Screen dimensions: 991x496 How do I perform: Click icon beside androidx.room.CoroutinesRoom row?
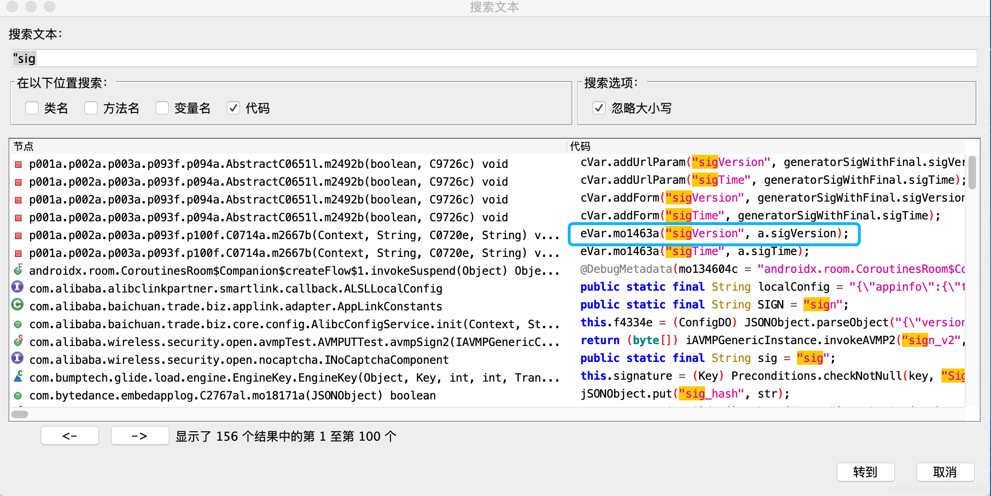18,270
